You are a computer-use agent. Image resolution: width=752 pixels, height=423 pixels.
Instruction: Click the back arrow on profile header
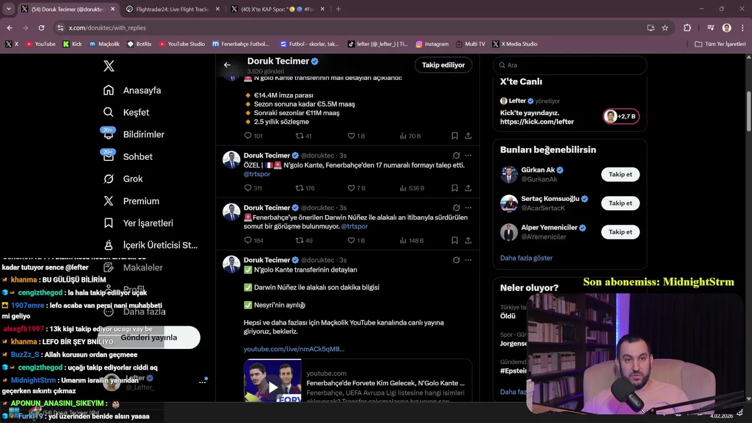click(x=227, y=65)
